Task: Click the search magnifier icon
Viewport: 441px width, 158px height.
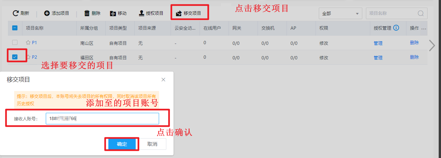Action: click(x=421, y=14)
